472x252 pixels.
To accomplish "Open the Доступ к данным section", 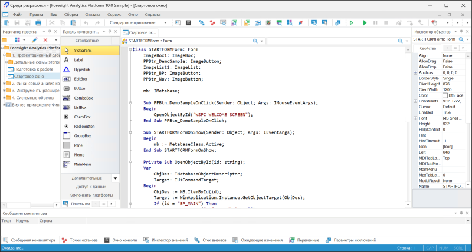I will pyautogui.click(x=91, y=187).
